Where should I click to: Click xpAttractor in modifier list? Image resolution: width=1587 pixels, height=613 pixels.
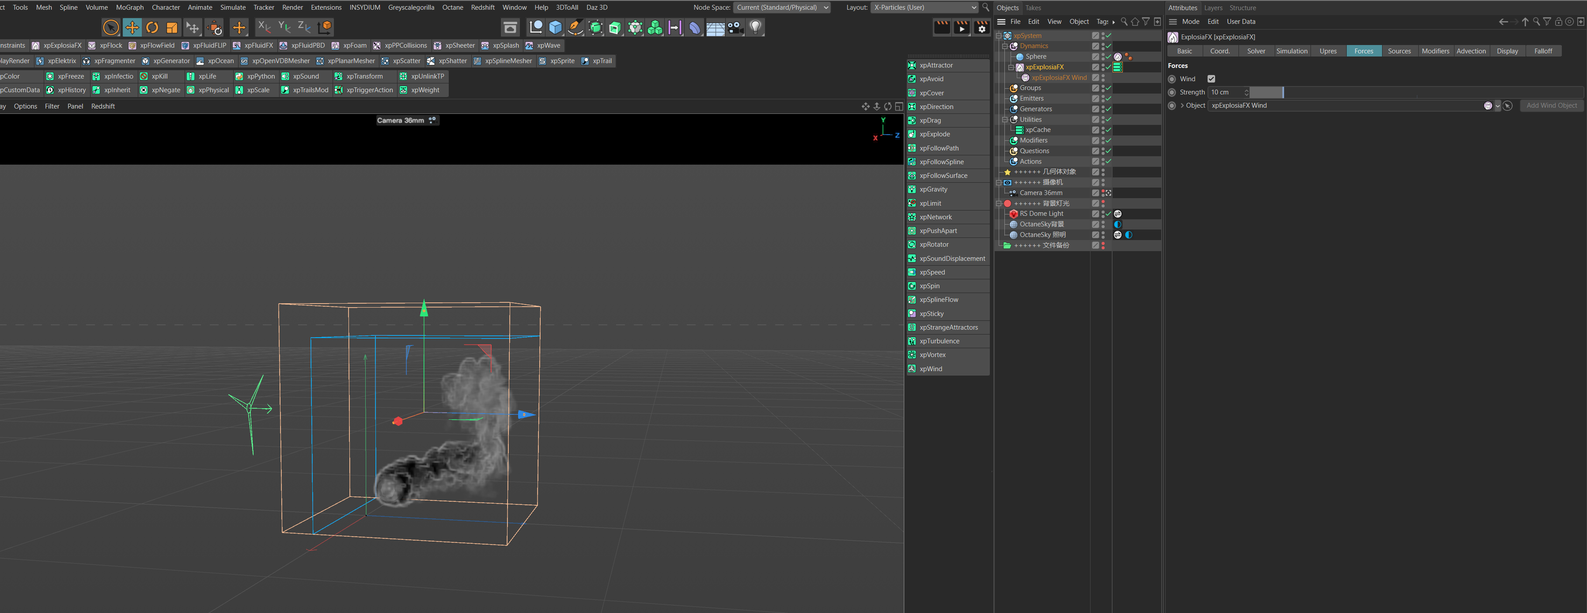coord(947,65)
